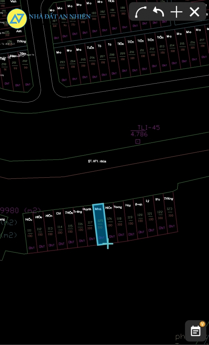Viewport: 209px width, 345px height.
Task: Select lot 203 with area 104
Action: [x=62, y=65]
